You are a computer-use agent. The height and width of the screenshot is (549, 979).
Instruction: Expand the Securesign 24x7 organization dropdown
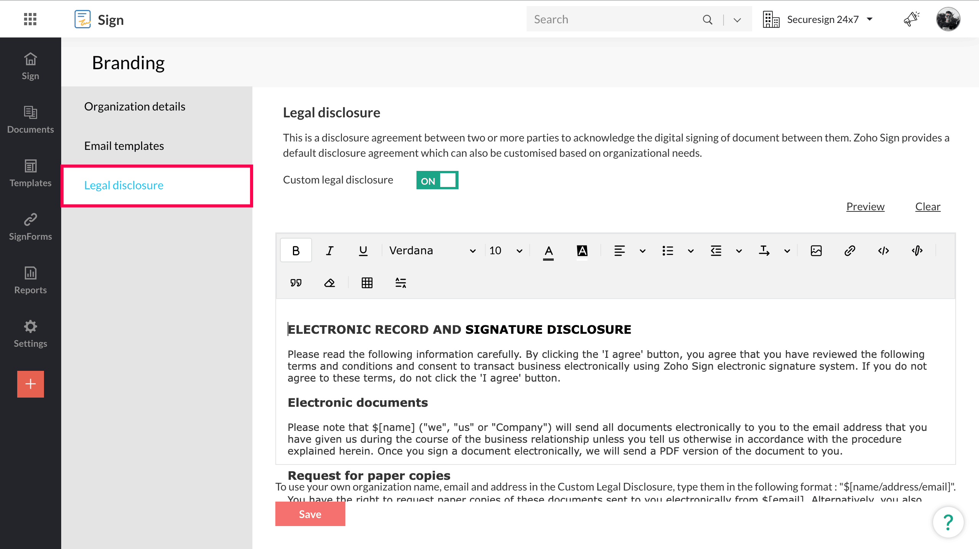click(822, 19)
